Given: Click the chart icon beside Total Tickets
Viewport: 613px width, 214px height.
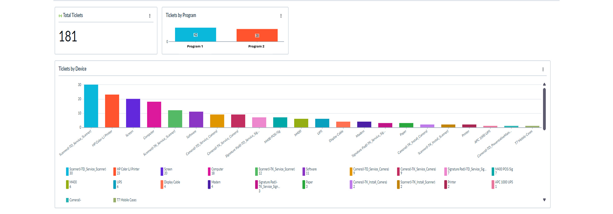Looking at the screenshot, I should tap(60, 16).
